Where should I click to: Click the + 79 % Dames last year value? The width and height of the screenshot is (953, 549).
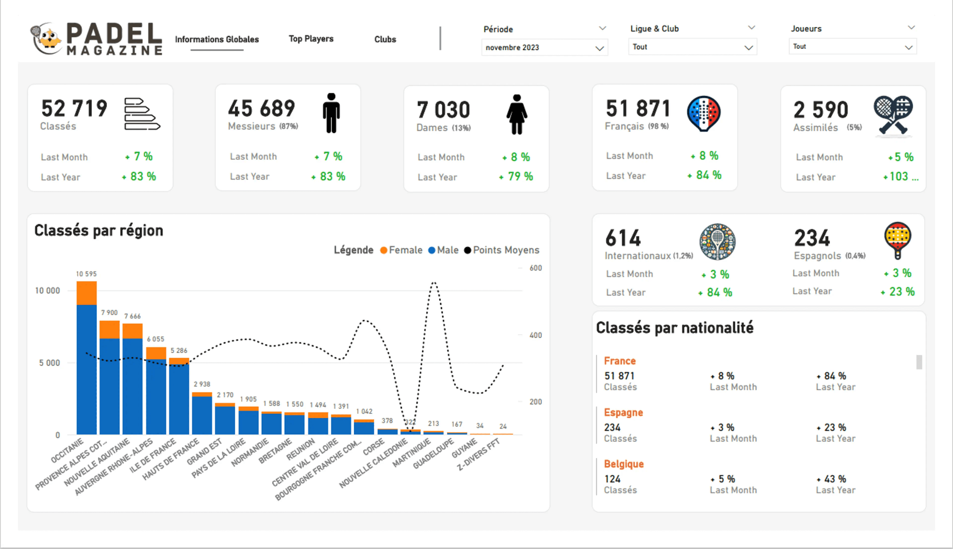[x=516, y=177]
